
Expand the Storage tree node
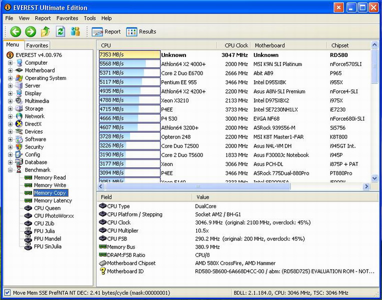[x=10, y=108]
